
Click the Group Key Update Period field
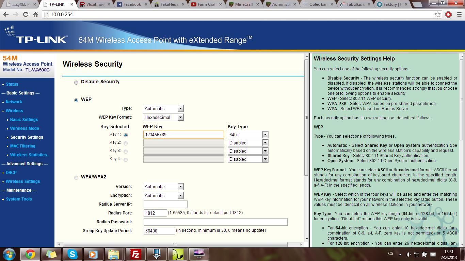pos(159,231)
